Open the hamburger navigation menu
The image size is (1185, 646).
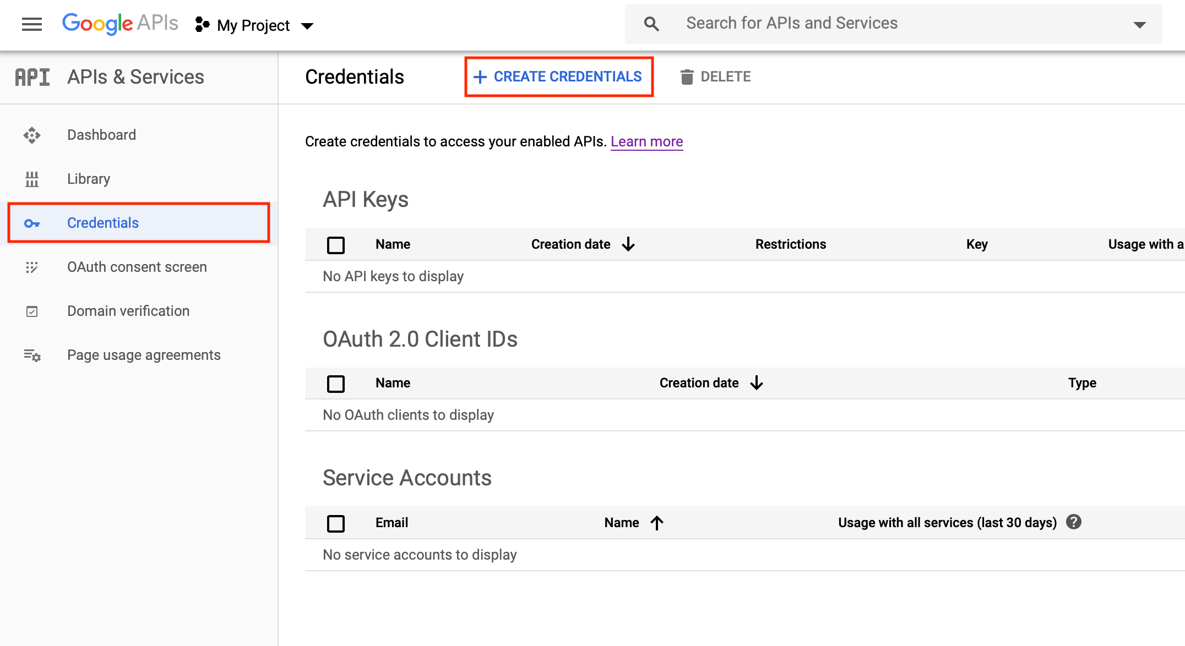(x=32, y=24)
